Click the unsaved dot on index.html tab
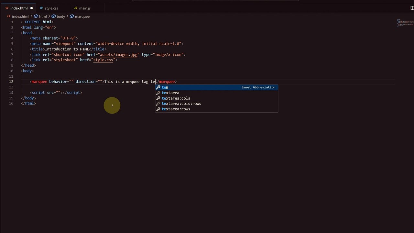Viewport: 414px width, 233px height. point(31,8)
